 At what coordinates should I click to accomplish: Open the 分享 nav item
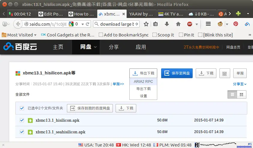113,47
